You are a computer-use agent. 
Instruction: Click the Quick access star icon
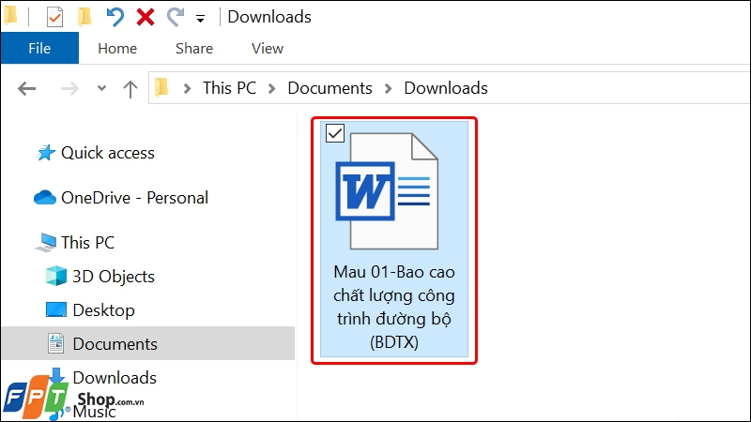[46, 153]
